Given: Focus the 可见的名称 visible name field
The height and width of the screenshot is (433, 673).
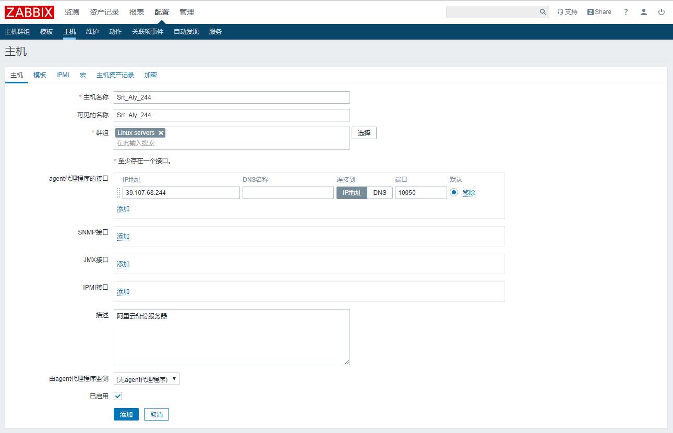Looking at the screenshot, I should tap(232, 115).
